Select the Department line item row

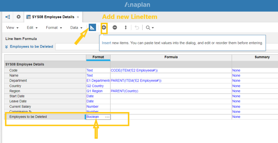(45, 81)
